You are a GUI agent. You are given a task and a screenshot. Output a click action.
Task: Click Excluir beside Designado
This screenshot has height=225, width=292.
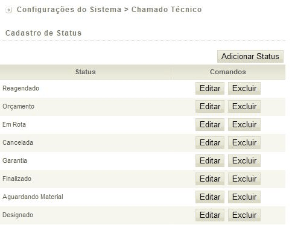[x=244, y=215]
